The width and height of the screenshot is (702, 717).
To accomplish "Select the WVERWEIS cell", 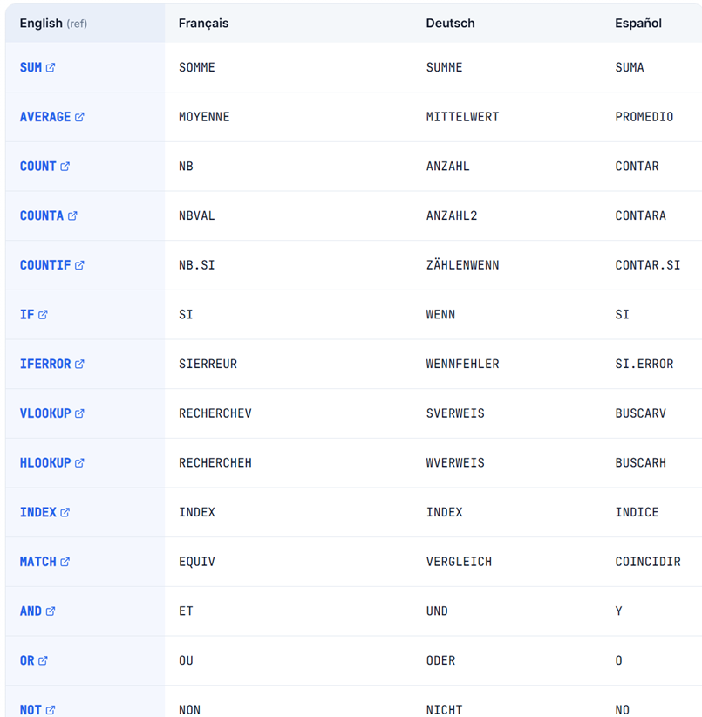I will 507,463.
